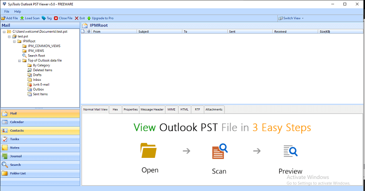Click the attachment paperclip column header
This screenshot has height=191, width=365.
pyautogui.click(x=89, y=32)
